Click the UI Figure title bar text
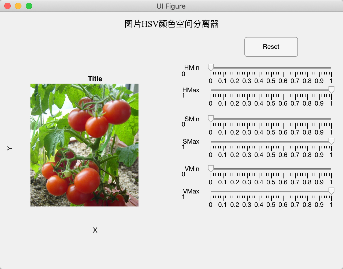Viewport: 343px width, 269px height. coord(171,6)
